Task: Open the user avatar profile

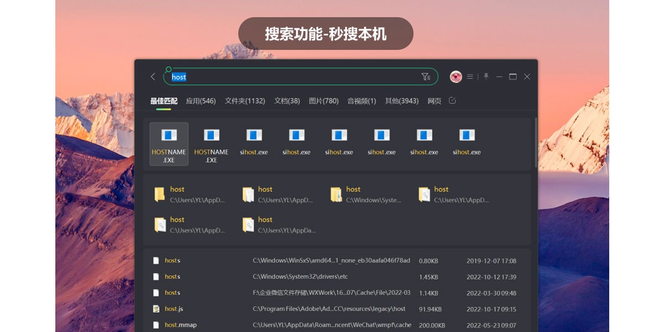Action: (456, 77)
